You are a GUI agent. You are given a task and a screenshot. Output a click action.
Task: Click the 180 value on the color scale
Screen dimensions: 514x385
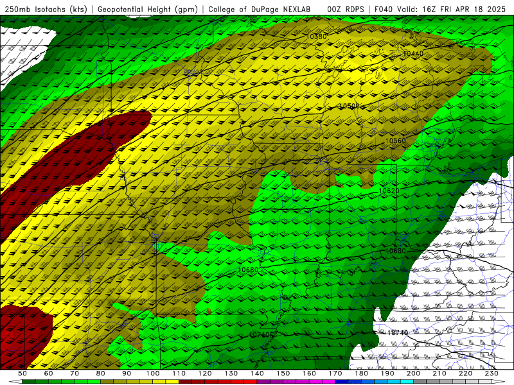(361, 373)
